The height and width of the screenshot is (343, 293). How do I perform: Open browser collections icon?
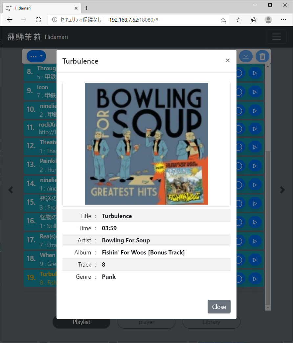(x=253, y=20)
